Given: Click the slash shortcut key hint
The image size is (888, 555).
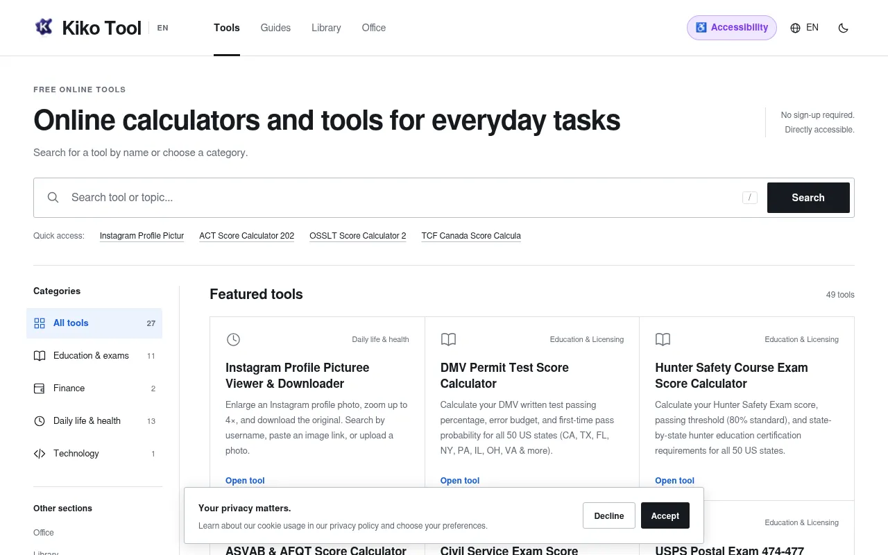Looking at the screenshot, I should point(749,198).
